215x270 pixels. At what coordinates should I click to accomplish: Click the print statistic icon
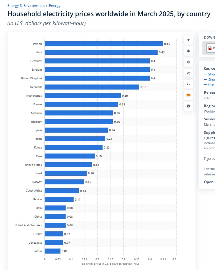pos(188,106)
